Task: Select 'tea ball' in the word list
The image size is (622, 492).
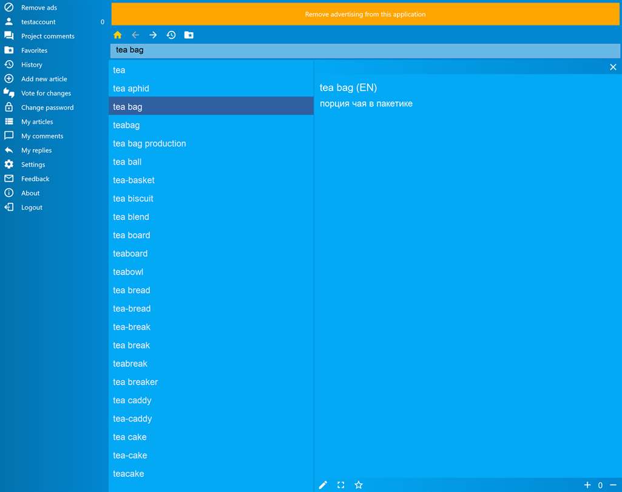Action: pos(211,162)
